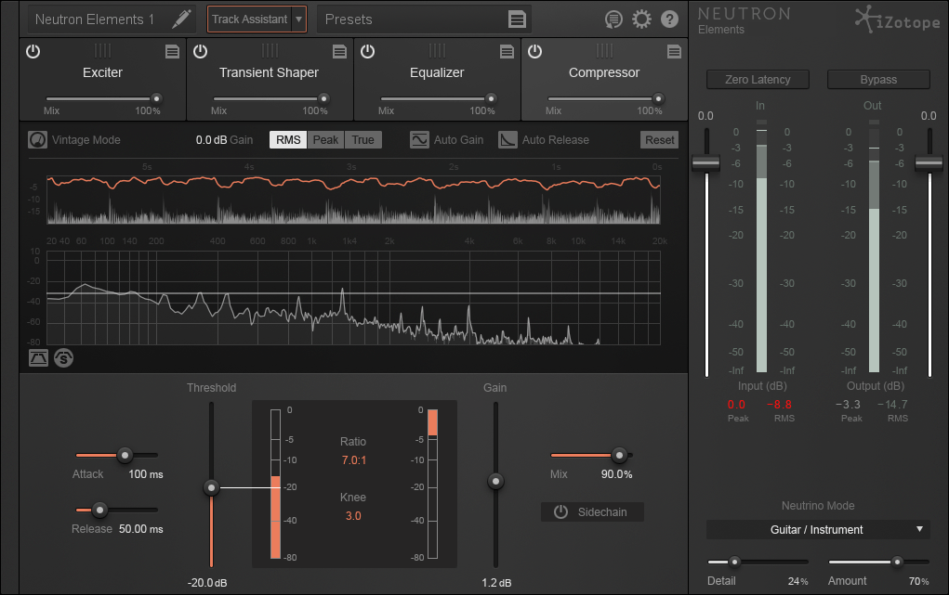Select the Peak detection mode
This screenshot has height=595, width=949.
click(325, 140)
